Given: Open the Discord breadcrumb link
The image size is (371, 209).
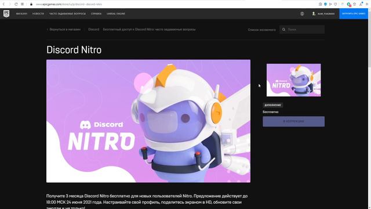Looking at the screenshot, I should pyautogui.click(x=94, y=30).
